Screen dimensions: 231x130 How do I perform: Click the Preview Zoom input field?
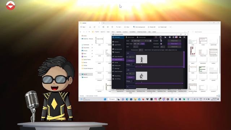click(141, 50)
